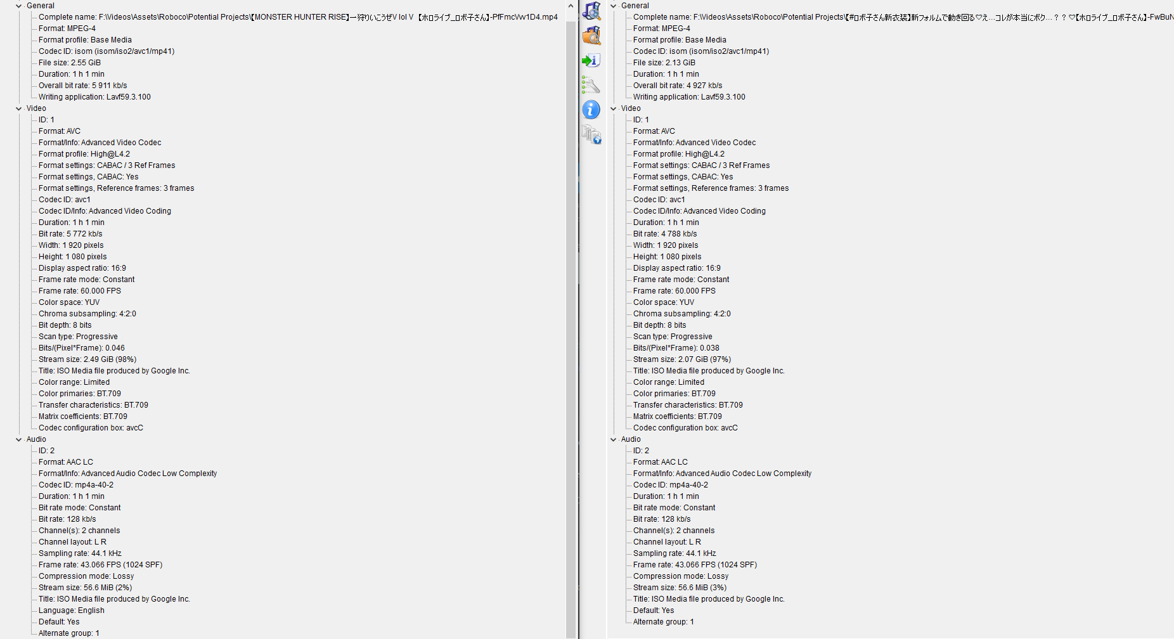The width and height of the screenshot is (1174, 639).
Task: Open a media file with the Open File icon
Action: pos(591,11)
